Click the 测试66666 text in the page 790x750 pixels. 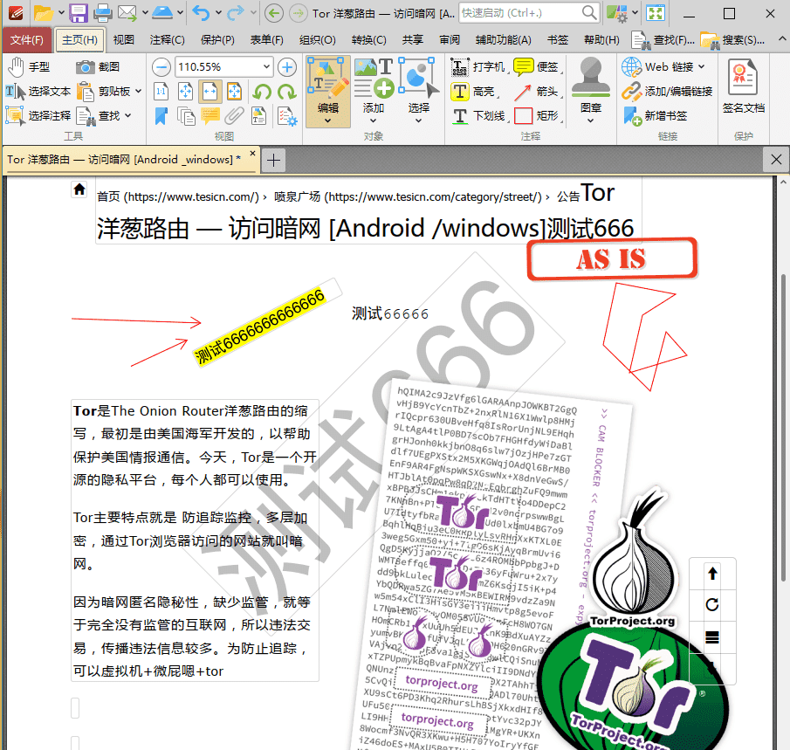[390, 314]
